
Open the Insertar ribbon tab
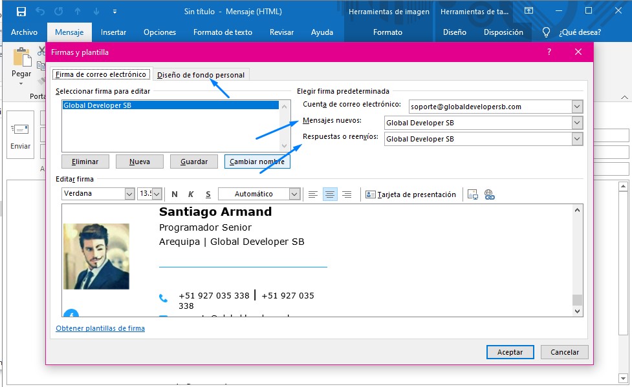click(x=113, y=32)
